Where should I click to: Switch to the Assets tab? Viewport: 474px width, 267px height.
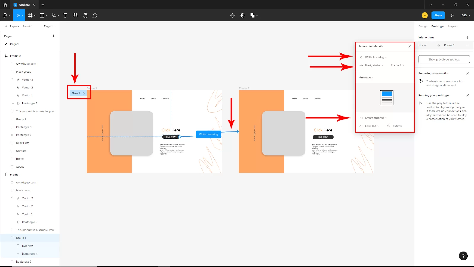pyautogui.click(x=27, y=26)
